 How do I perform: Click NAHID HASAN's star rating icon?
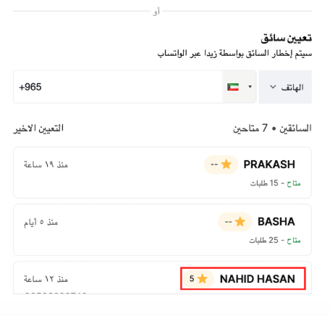point(202,279)
